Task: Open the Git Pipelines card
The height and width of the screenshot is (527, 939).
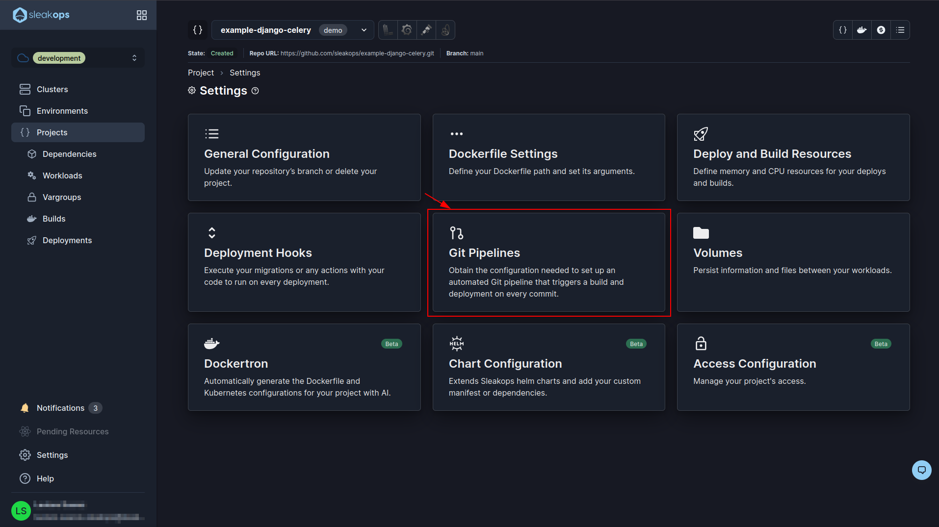Action: pos(548,262)
